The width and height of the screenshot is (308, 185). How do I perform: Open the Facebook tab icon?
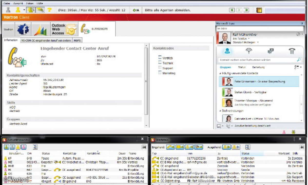point(23,29)
